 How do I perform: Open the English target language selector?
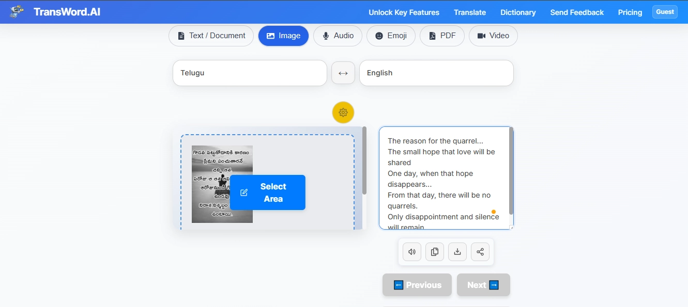436,72
